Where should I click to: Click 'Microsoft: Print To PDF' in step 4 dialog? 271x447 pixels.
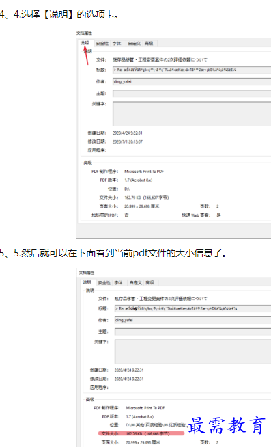click(144, 172)
